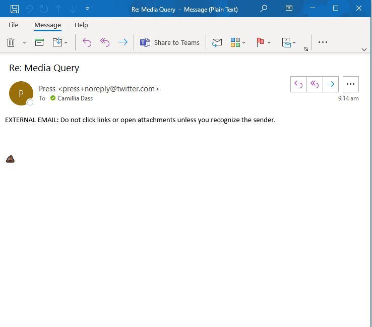The width and height of the screenshot is (372, 327).
Task: Click the sender's avatar circle labeled P
Action: tap(21, 93)
